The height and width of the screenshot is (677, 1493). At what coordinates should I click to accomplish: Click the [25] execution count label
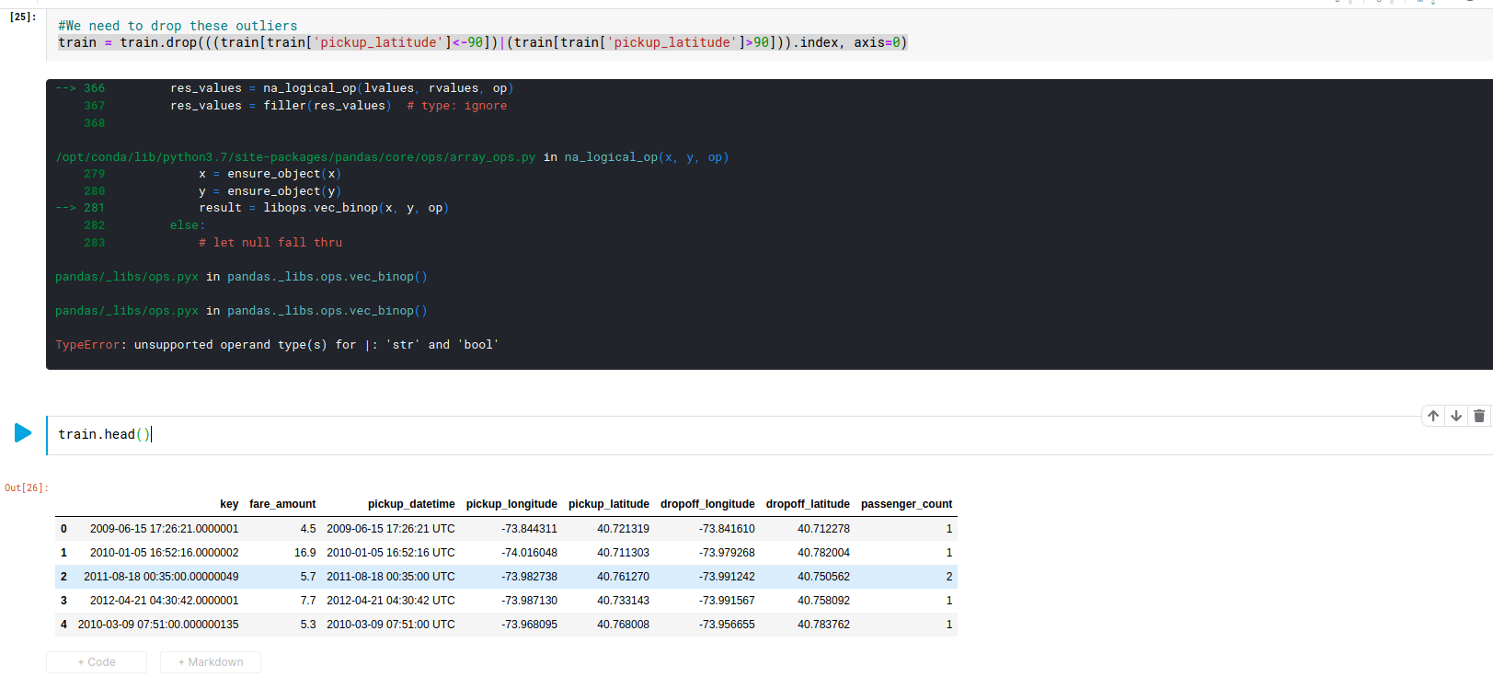point(22,17)
